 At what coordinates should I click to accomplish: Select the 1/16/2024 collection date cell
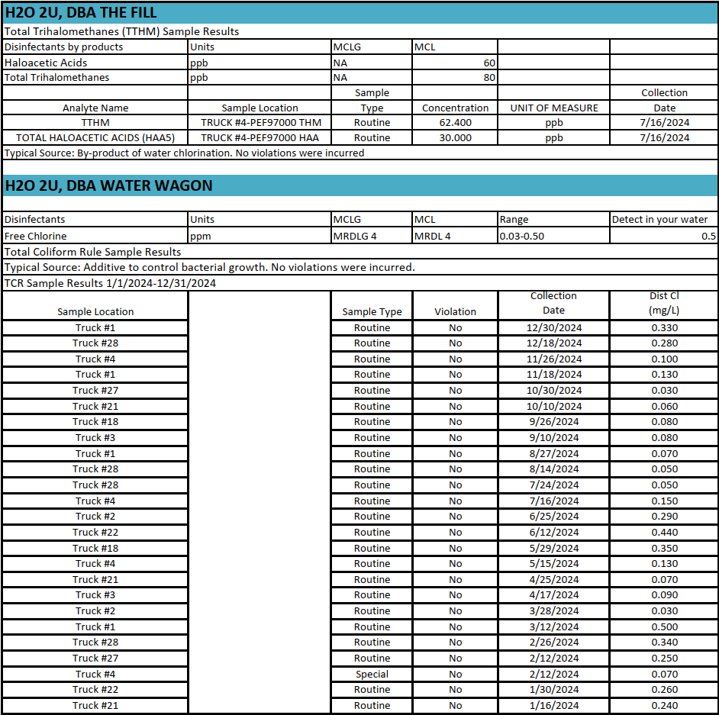(x=553, y=706)
